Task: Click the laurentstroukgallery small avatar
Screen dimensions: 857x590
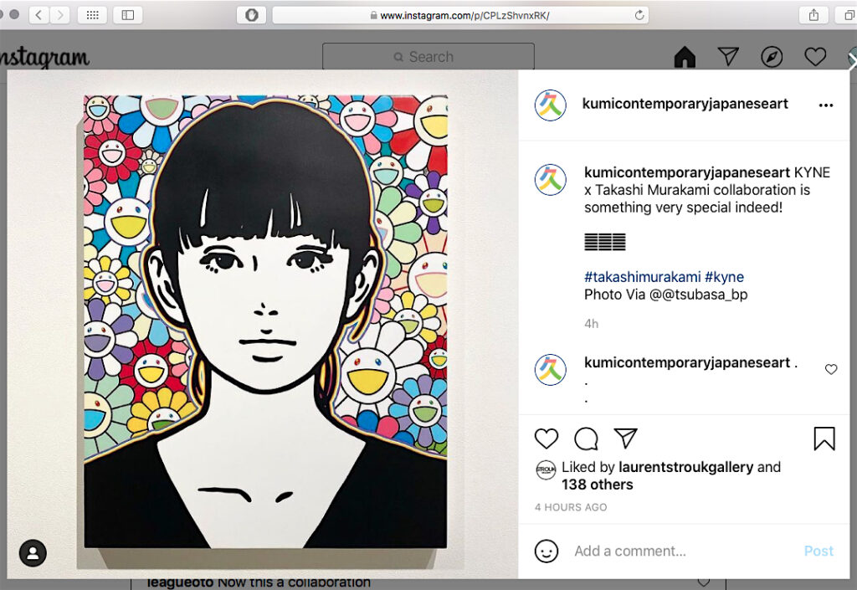Action: click(546, 469)
